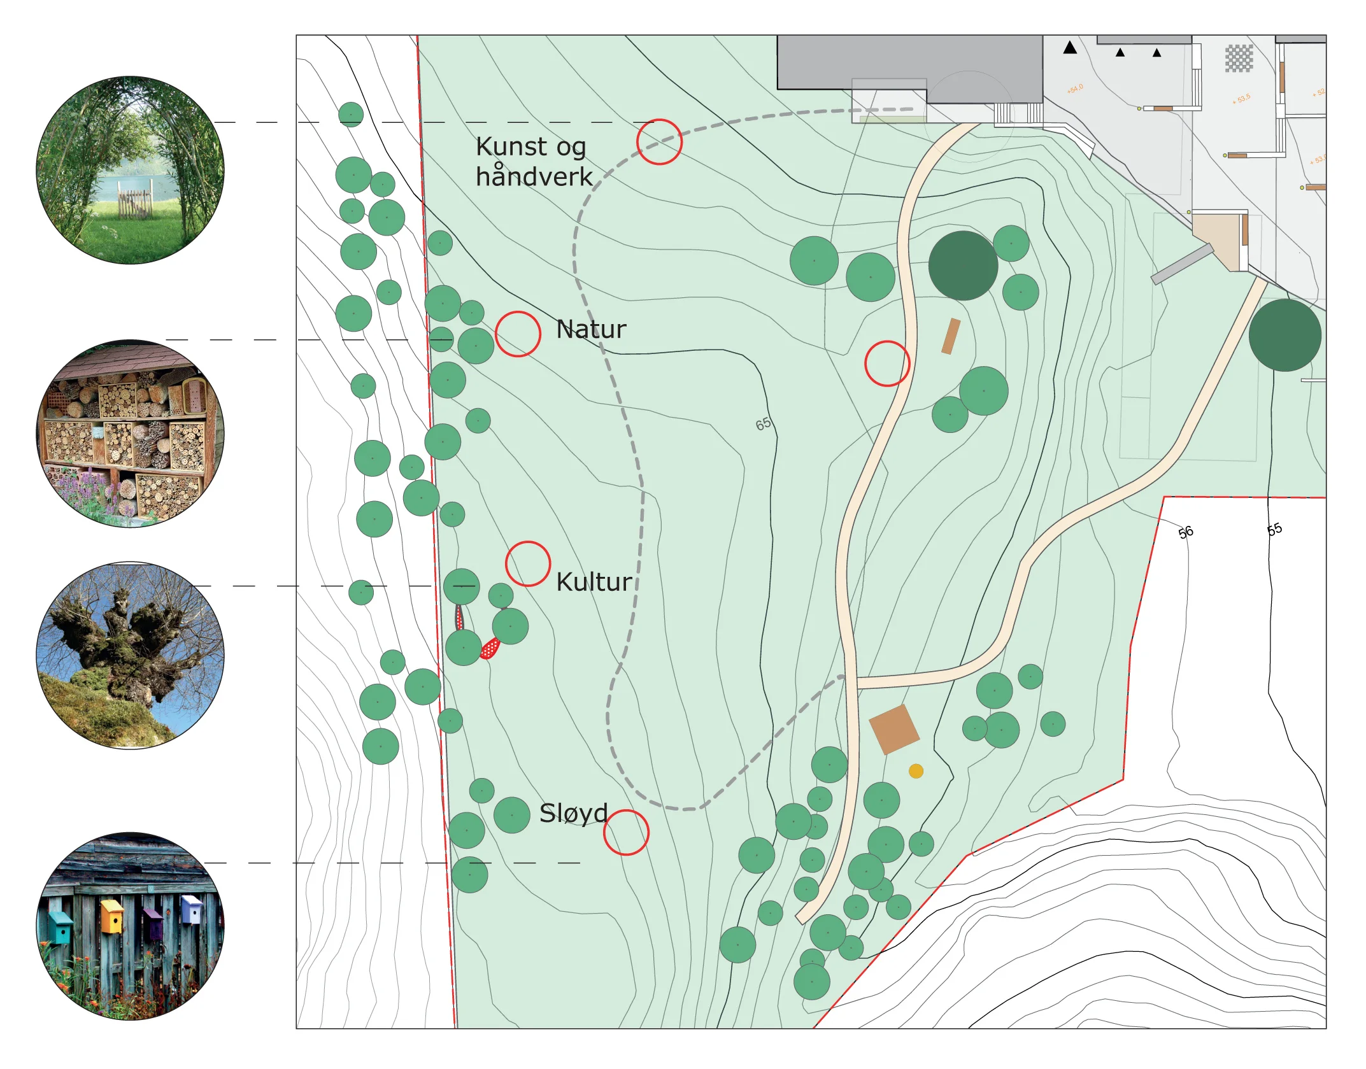
Task: Click the "Natur" label
Action: point(591,329)
